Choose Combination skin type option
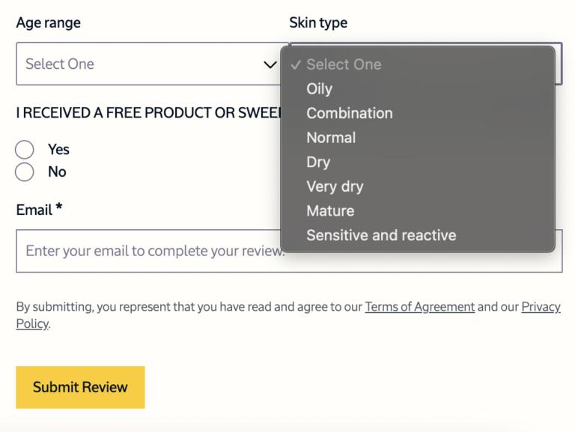Image resolution: width=575 pixels, height=432 pixels. [350, 113]
